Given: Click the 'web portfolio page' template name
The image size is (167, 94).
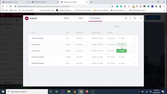Looking at the screenshot, I should [x=38, y=63].
